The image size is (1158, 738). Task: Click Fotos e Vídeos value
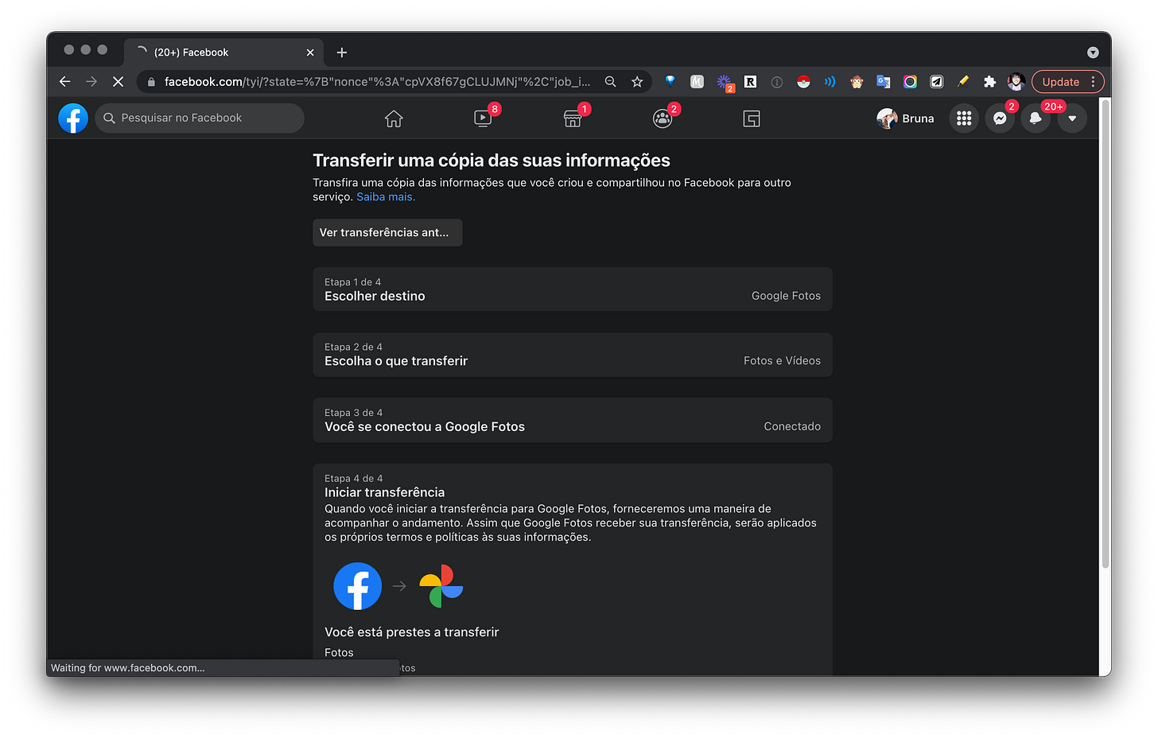pos(782,361)
